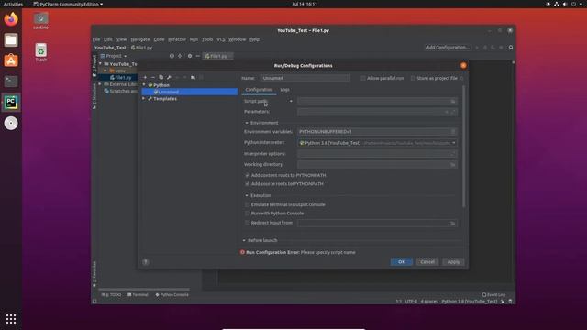Image resolution: width=587 pixels, height=330 pixels.
Task: Click the PyCharm icon in the dock
Action: pos(11,102)
